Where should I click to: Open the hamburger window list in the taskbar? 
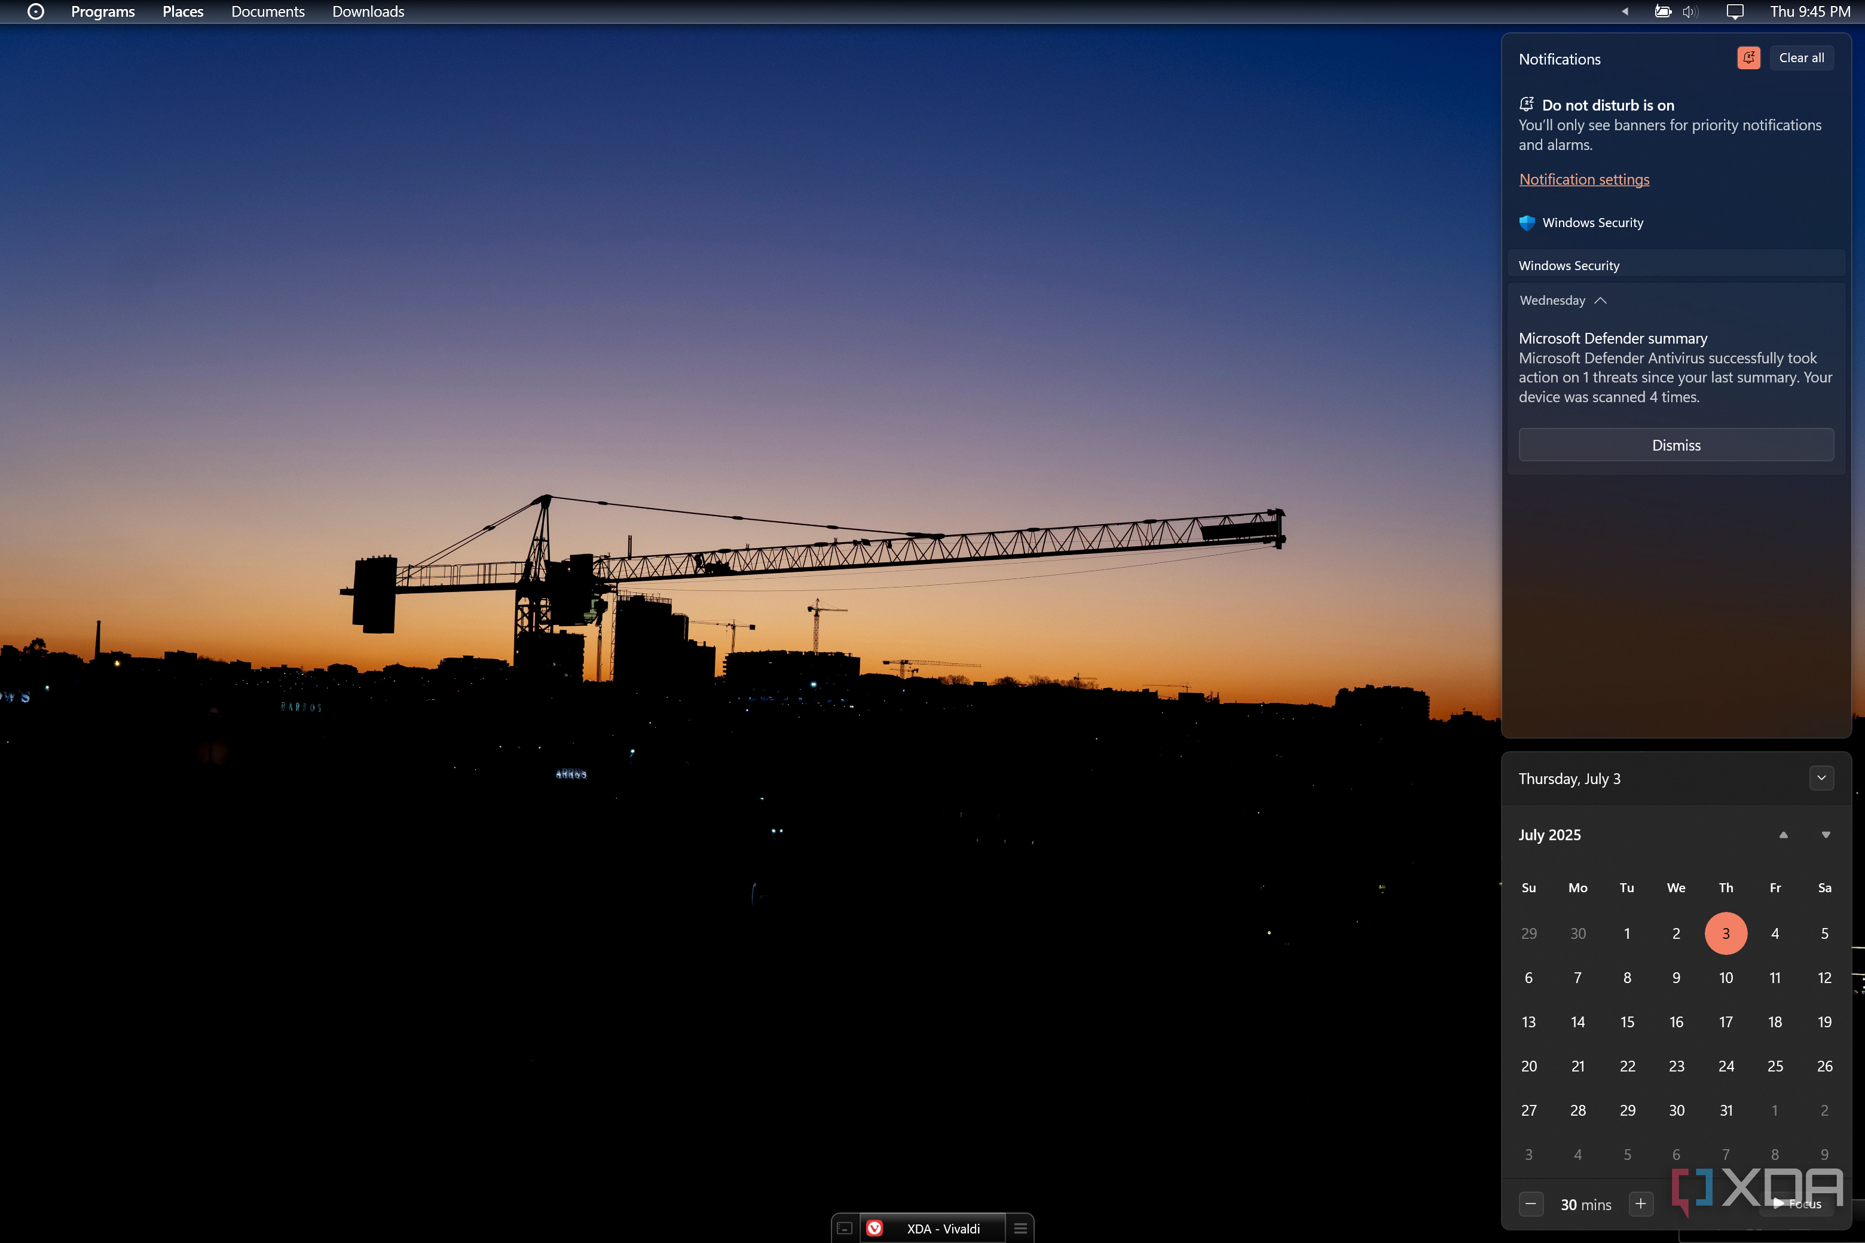pos(1020,1228)
